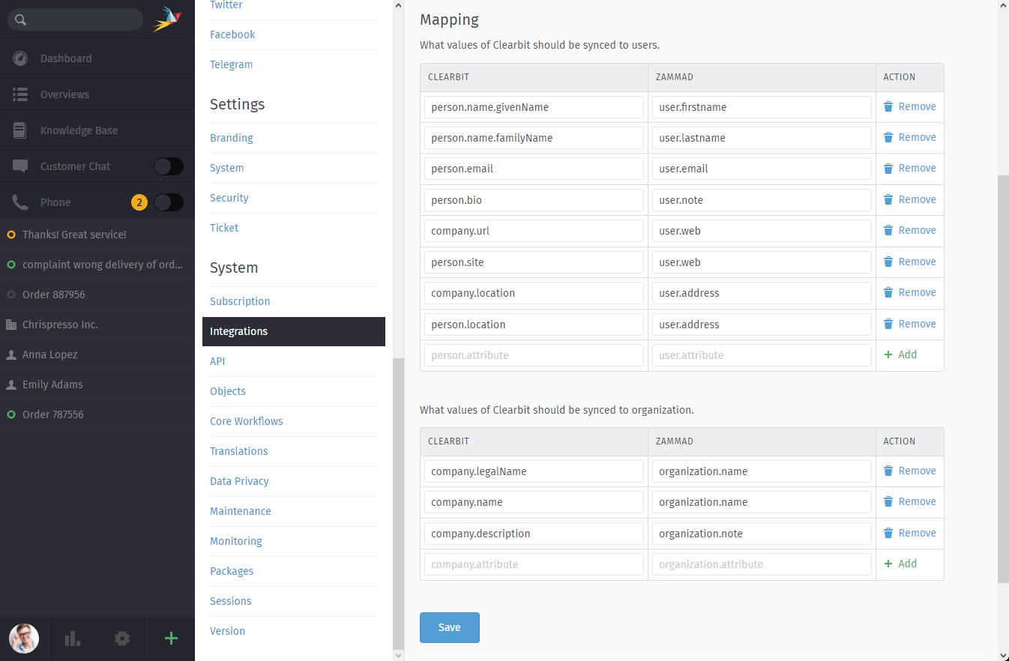Click status circle beside Order 787556
The height and width of the screenshot is (661, 1009).
(x=11, y=414)
